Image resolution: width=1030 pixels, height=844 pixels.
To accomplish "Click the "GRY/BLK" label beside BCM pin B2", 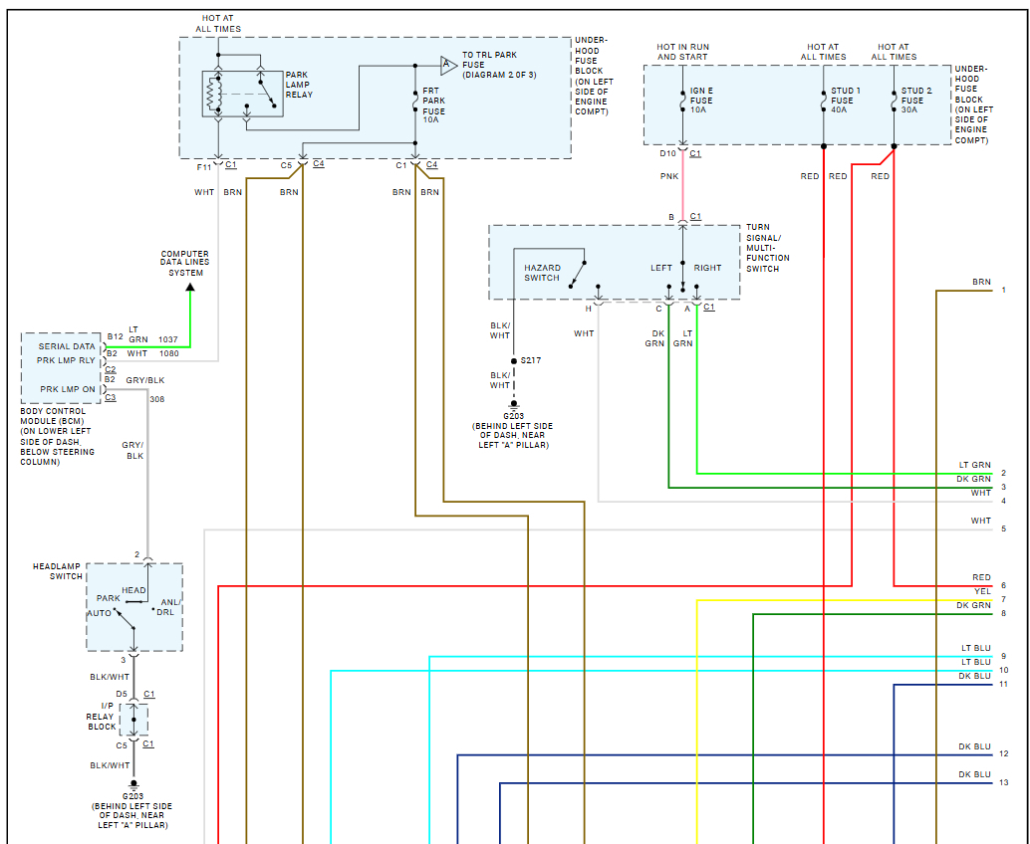I will 145,380.
